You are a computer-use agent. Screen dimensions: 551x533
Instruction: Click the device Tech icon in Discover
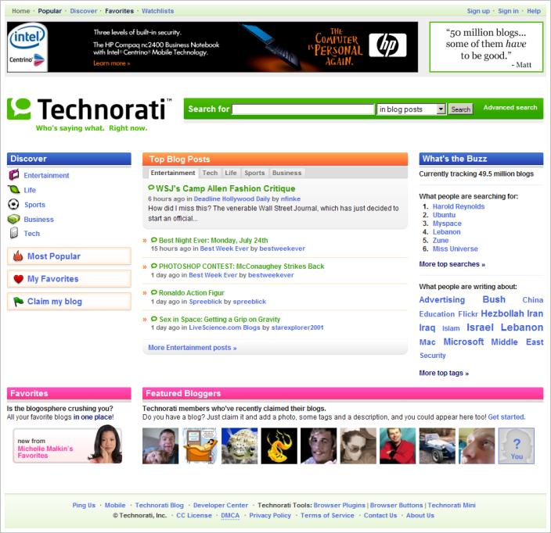(14, 233)
